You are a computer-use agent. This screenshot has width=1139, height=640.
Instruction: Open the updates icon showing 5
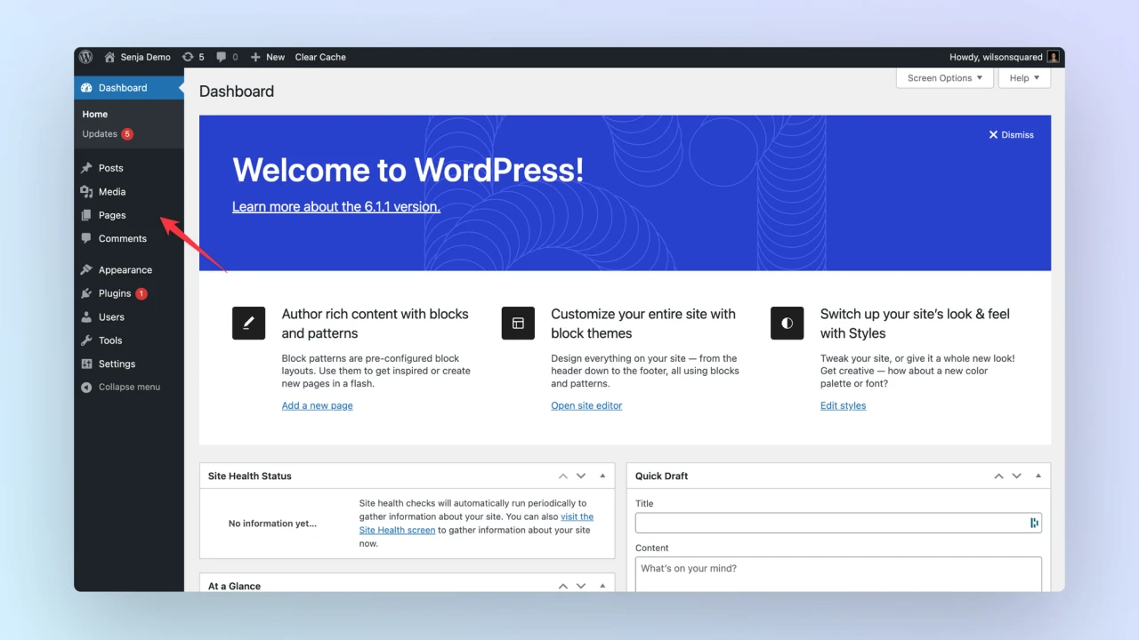[188, 57]
